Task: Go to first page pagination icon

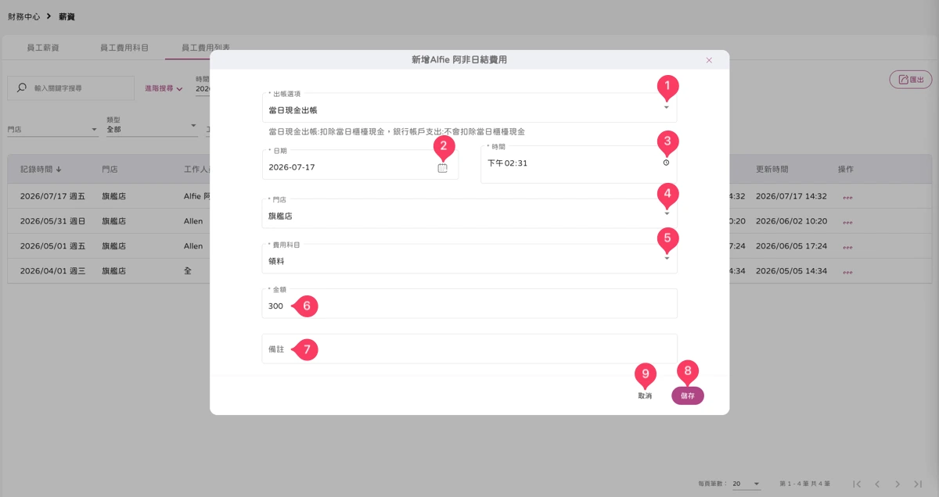Action: coord(857,484)
